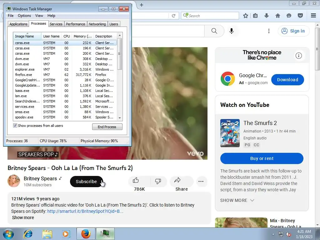Open a new Firefox tab
The height and width of the screenshot is (240, 320).
142,5
